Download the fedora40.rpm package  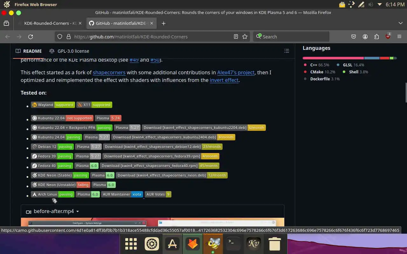160,166
